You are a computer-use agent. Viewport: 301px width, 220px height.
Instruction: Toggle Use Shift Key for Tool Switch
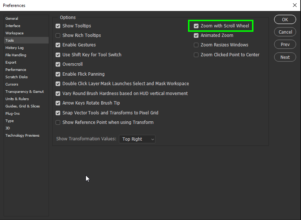58,54
